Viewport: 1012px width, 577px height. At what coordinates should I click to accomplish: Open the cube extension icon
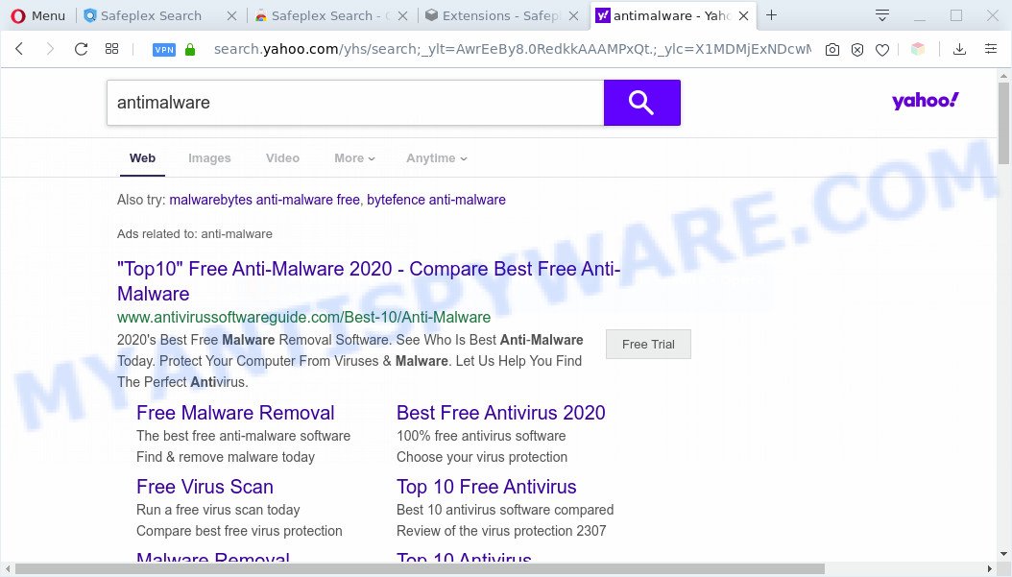918,49
